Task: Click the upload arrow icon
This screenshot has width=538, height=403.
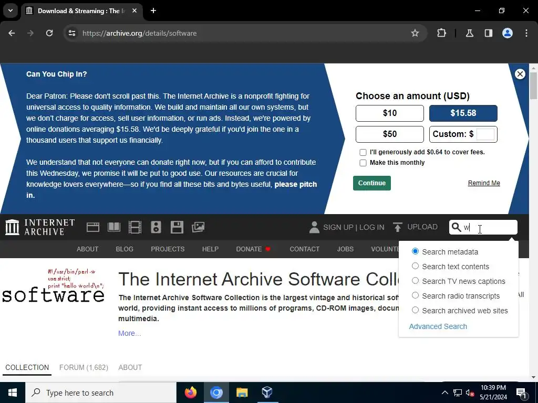Action: coord(398,227)
